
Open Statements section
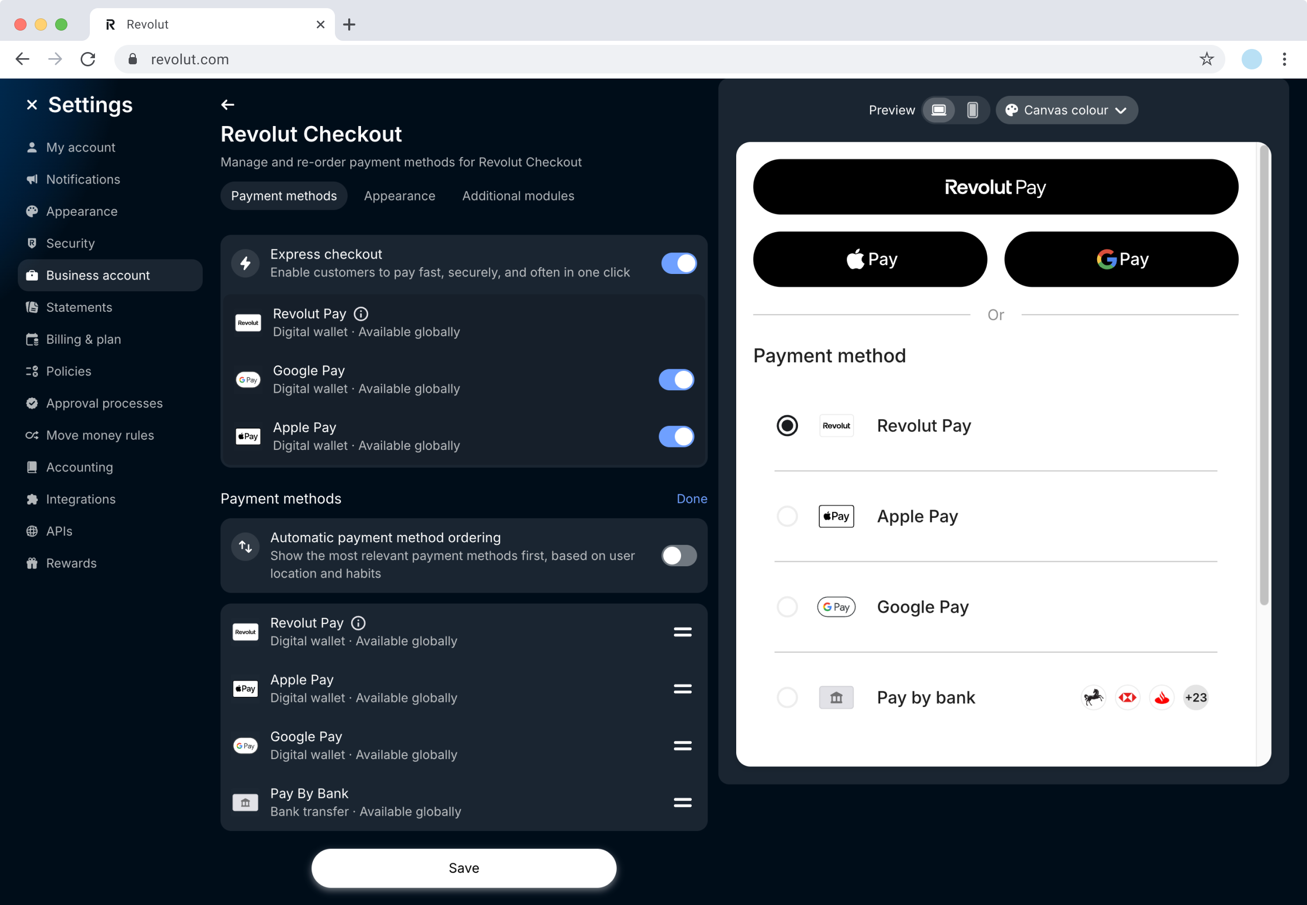110,307
